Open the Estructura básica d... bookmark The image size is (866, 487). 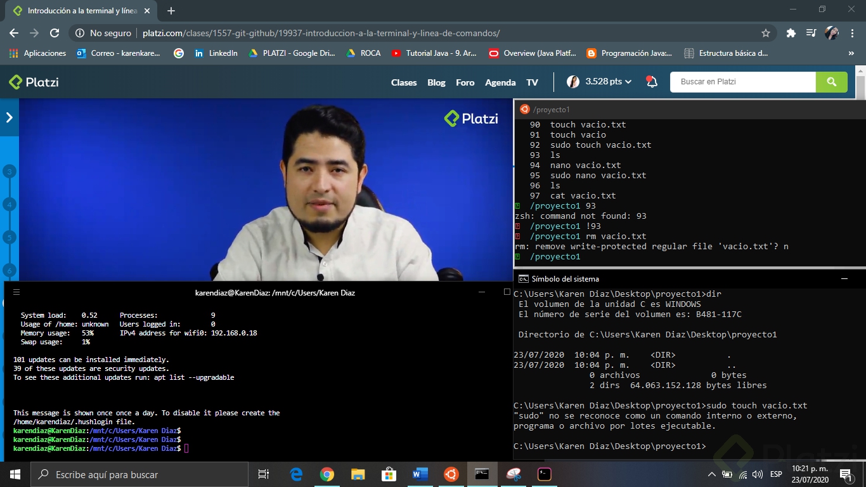(x=726, y=53)
